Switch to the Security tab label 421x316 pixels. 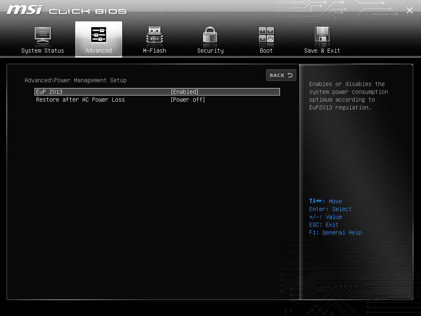tap(210, 51)
